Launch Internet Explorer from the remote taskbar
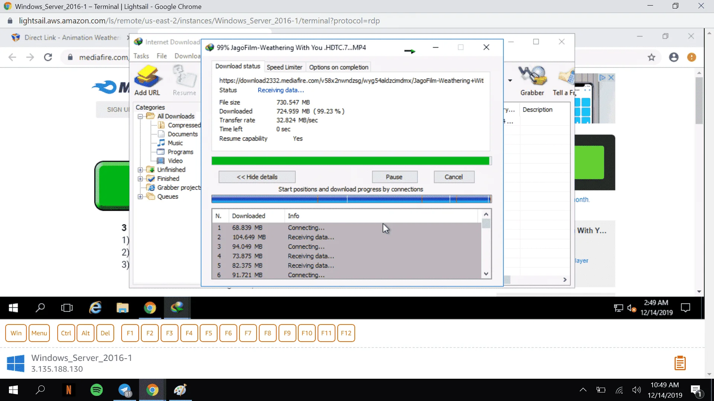 pyautogui.click(x=96, y=308)
